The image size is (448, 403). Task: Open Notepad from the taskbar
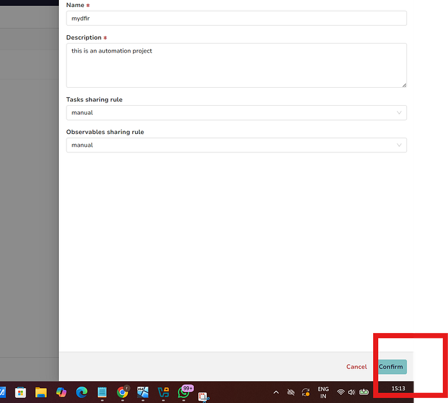pos(102,392)
